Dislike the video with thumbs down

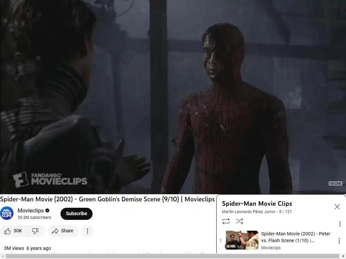coord(35,231)
